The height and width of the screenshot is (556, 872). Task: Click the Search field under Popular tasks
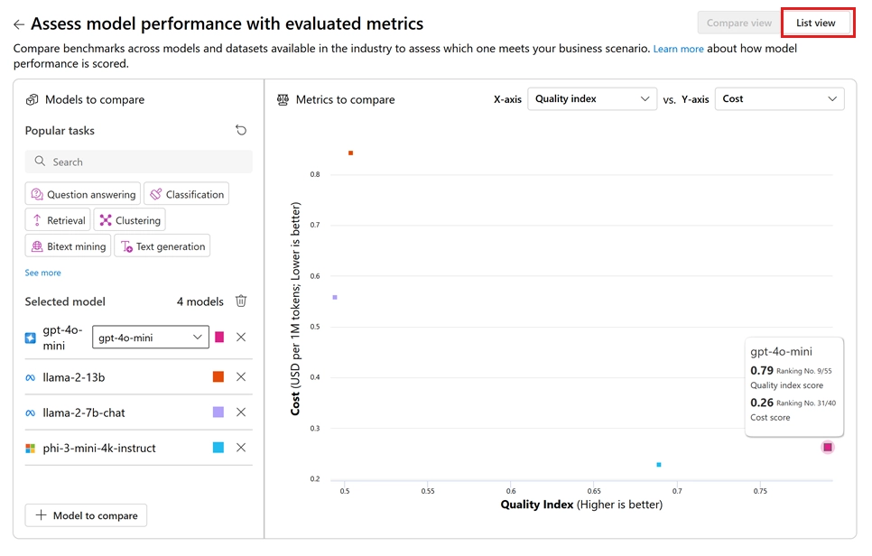pyautogui.click(x=139, y=162)
